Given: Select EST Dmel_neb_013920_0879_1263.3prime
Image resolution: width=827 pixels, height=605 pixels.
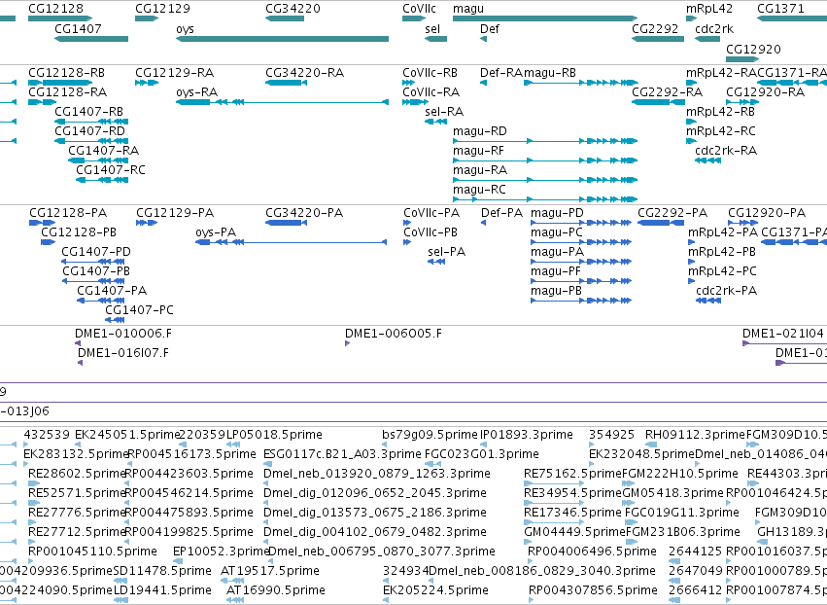Looking at the screenshot, I should [x=377, y=474].
